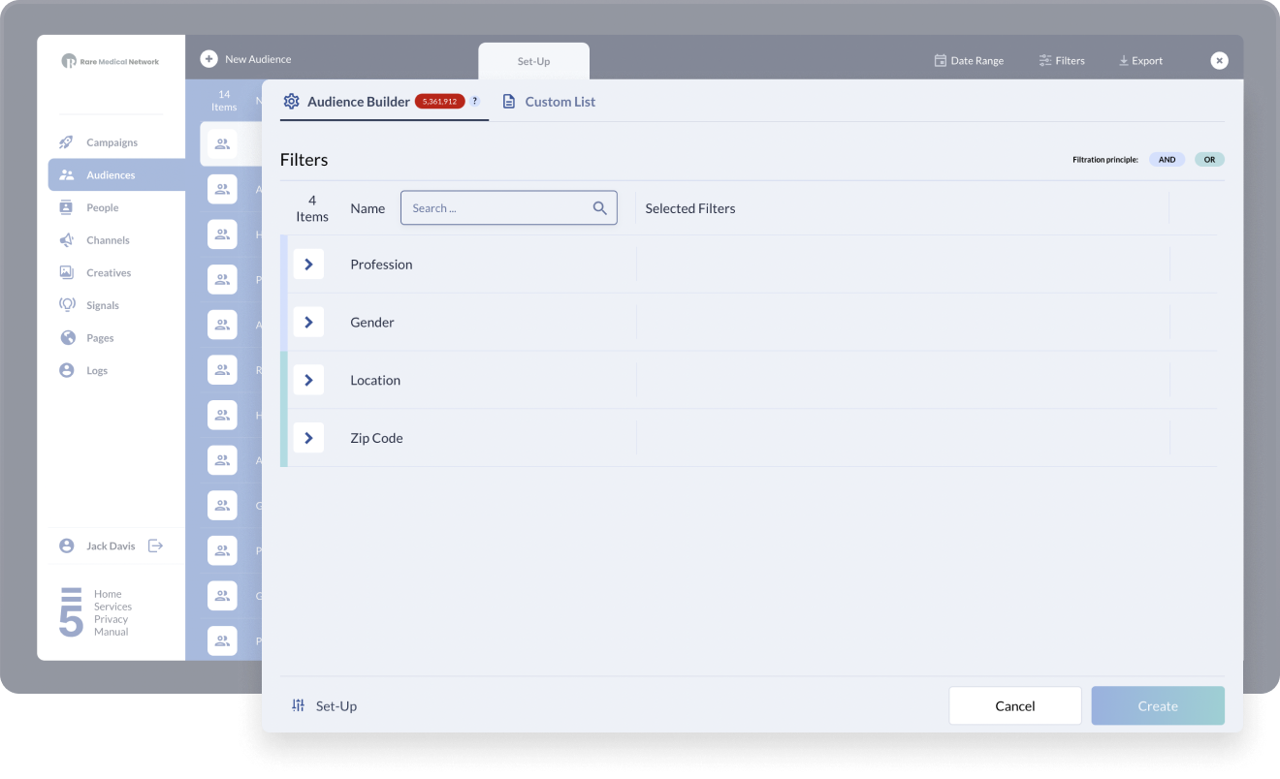Switch to the Custom List tab
Screen dimensions: 1280x779
pos(549,102)
